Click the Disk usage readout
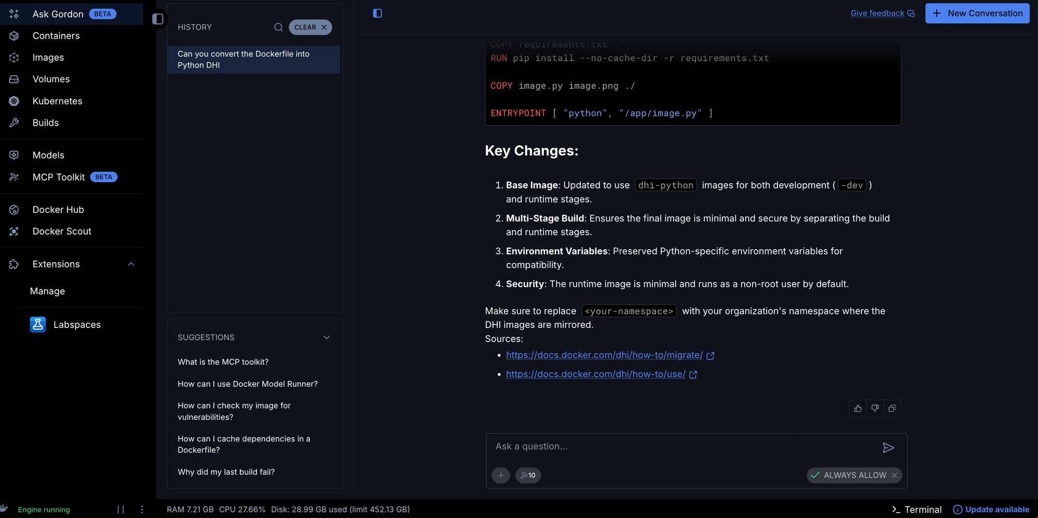This screenshot has width=1038, height=518. (x=340, y=510)
